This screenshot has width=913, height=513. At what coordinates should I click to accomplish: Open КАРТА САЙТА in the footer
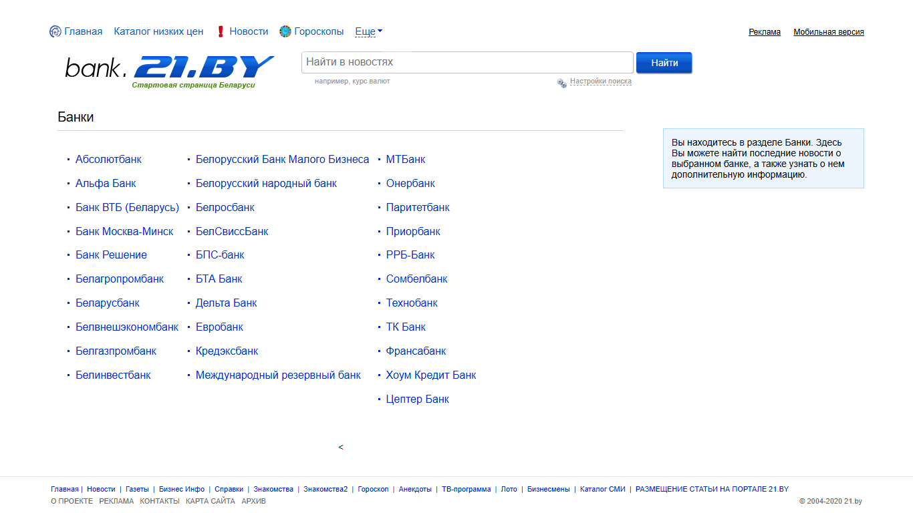click(x=211, y=502)
